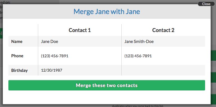Select the Contact 2 column header
Screen dimensions: 216x107
point(163,30)
